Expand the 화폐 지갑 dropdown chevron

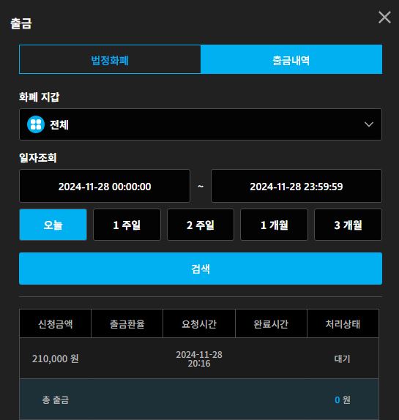[369, 124]
